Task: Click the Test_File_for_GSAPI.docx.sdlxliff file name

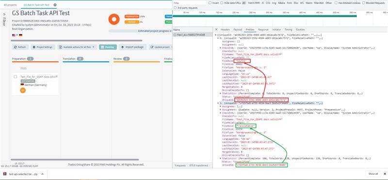Action: [39, 77]
